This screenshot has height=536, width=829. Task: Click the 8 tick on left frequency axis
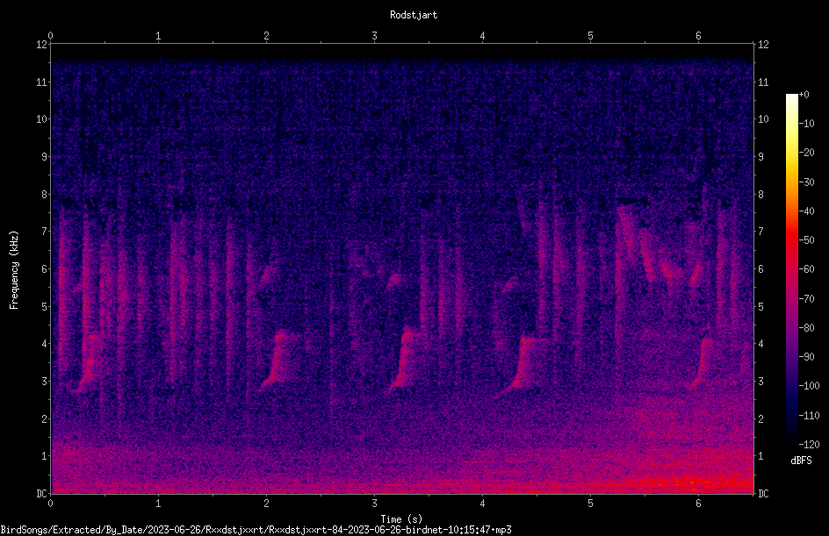coord(44,195)
